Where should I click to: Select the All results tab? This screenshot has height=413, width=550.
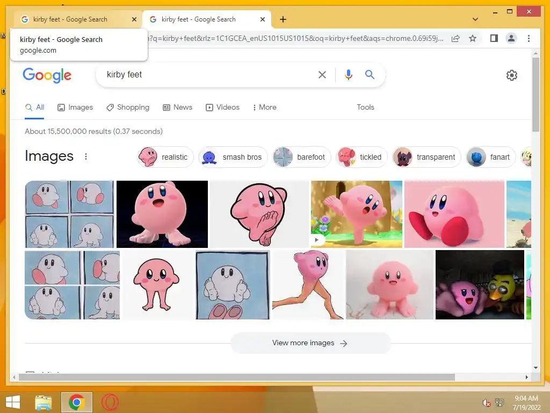click(35, 108)
